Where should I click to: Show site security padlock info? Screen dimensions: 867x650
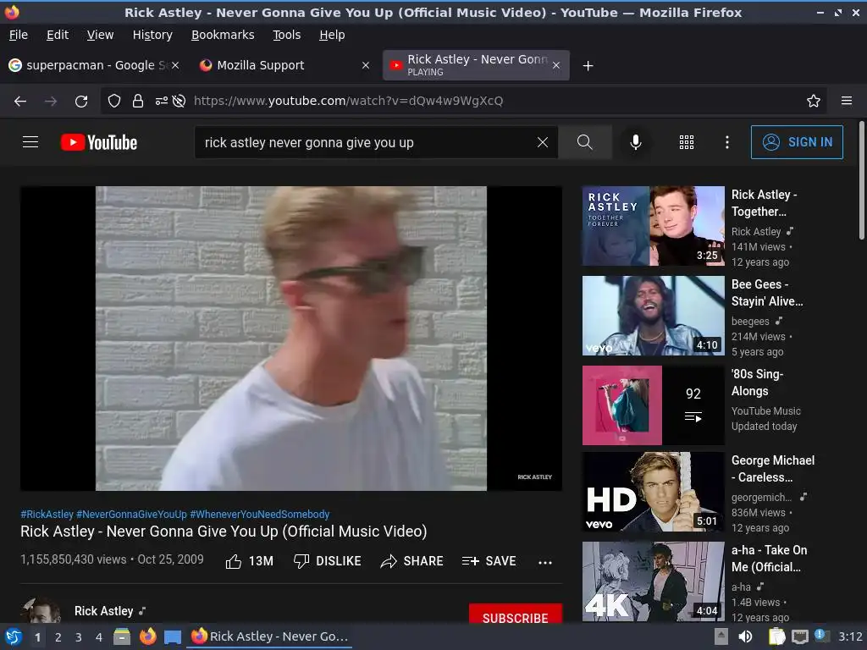click(138, 102)
